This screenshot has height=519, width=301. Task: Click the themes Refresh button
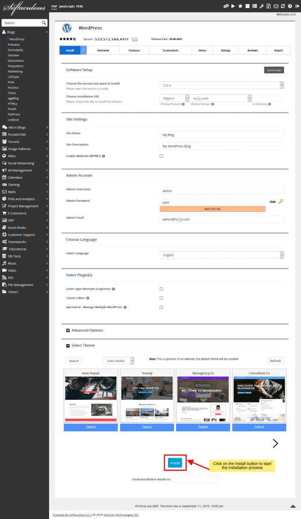click(275, 361)
